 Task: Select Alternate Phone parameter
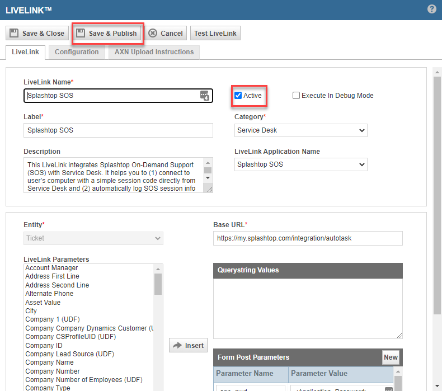[x=49, y=294]
